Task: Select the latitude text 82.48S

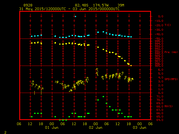Action: coord(82,5)
